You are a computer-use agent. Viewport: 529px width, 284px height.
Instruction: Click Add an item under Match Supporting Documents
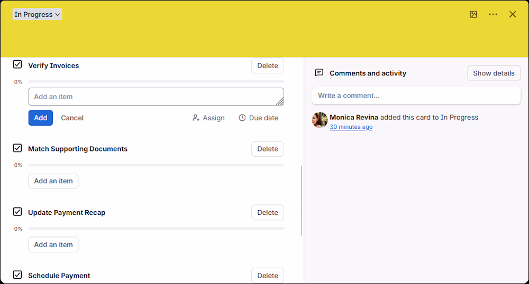pos(53,181)
